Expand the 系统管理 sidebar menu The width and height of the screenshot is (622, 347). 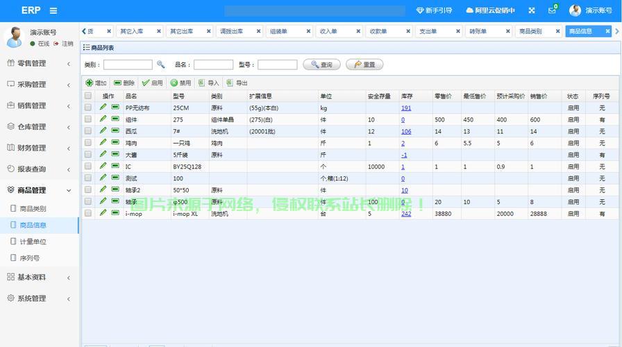click(x=40, y=298)
